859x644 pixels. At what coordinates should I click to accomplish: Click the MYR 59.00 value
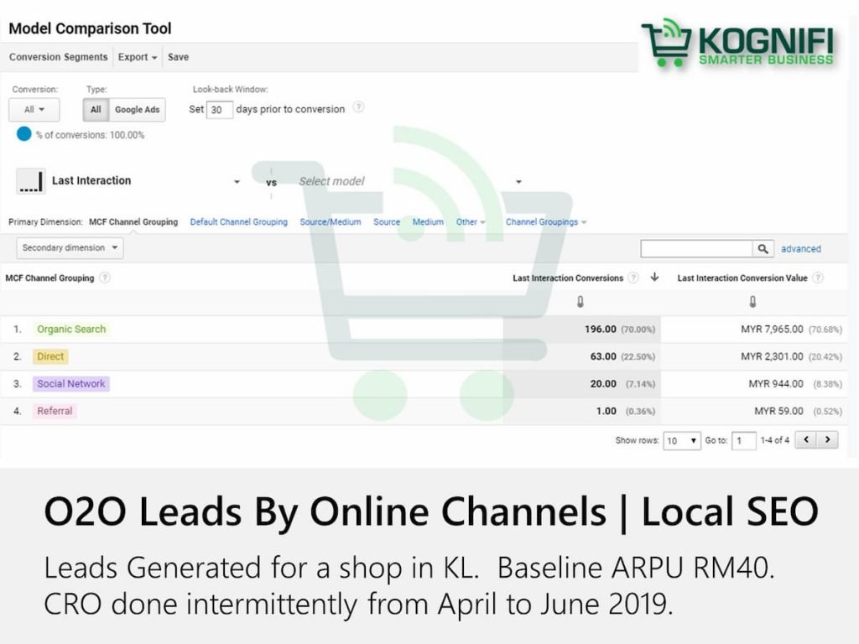(778, 411)
